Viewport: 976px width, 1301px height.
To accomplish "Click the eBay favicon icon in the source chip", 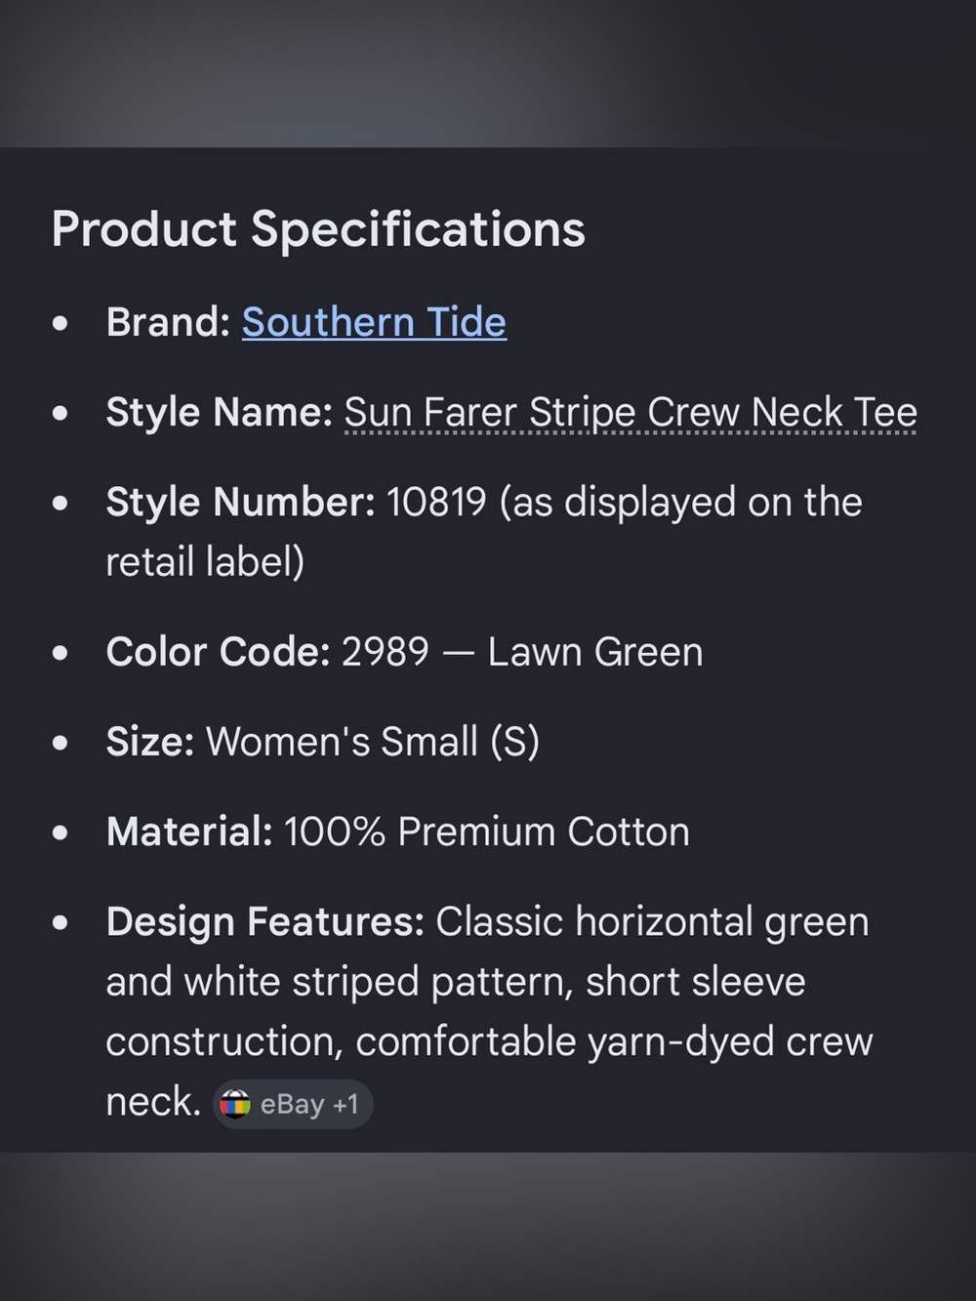I will [235, 1104].
